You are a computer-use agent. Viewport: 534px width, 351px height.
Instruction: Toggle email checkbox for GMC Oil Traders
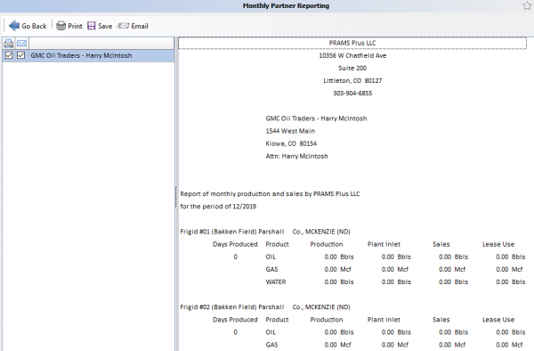pos(21,55)
